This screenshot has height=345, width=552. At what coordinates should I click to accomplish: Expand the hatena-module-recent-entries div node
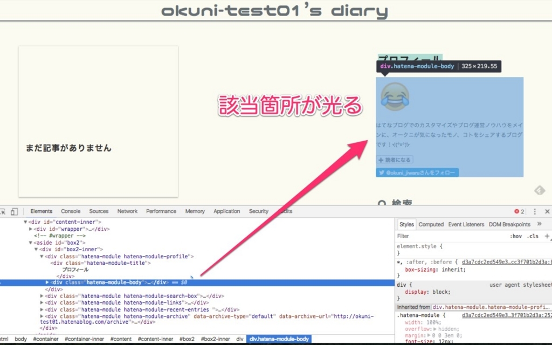click(x=42, y=310)
